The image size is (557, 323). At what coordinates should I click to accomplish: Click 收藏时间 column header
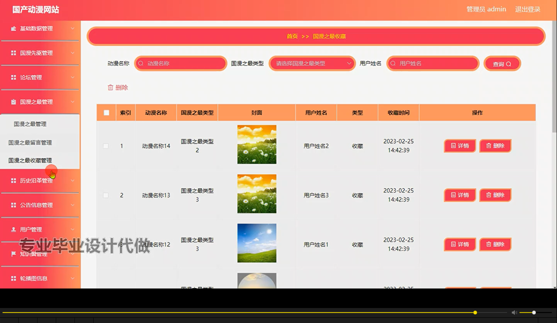click(398, 113)
